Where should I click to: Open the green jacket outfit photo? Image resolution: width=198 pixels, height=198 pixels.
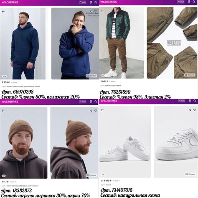[x=122, y=43]
